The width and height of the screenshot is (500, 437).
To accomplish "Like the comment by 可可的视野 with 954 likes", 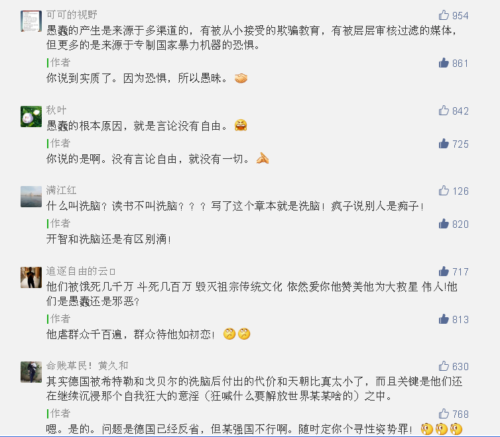I will pos(444,15).
